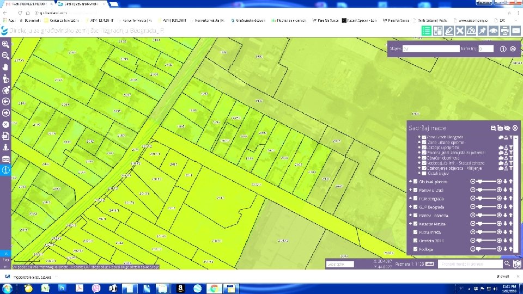Screen dimensions: 523x294
Task: Select the zoom out tool
Action: 5,56
